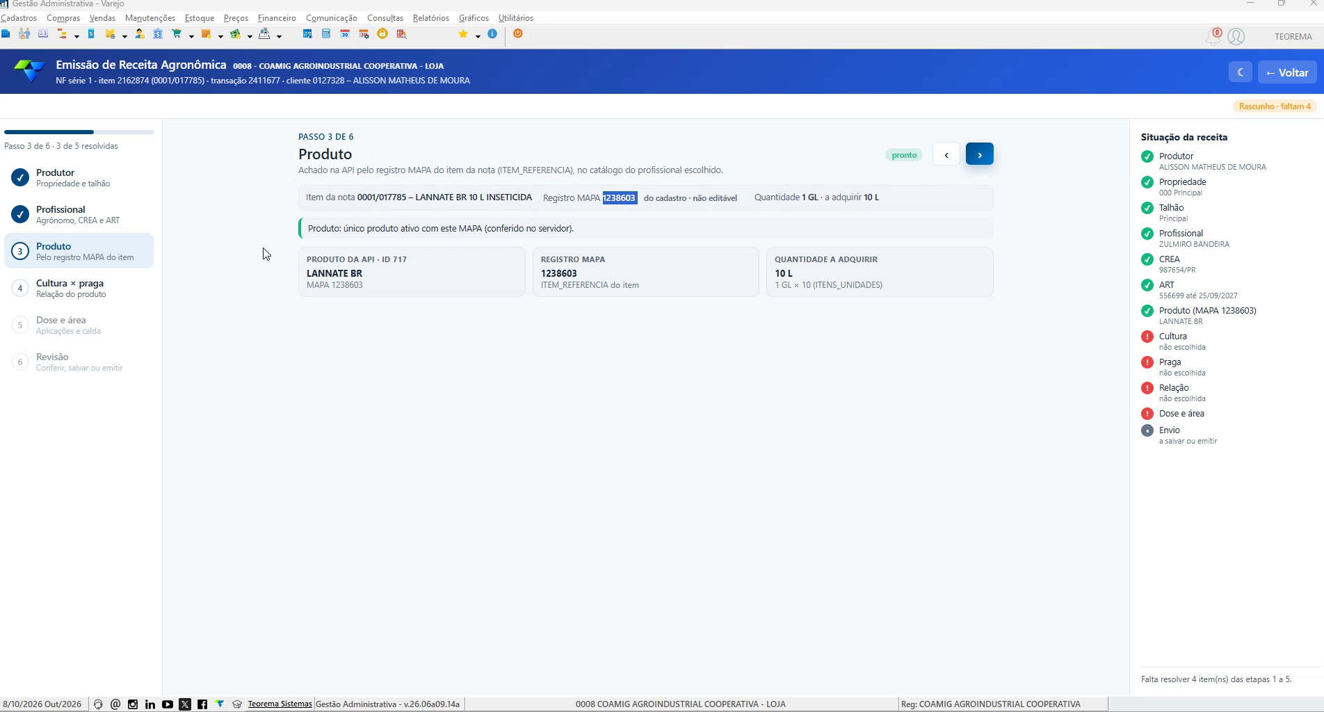1324x712 pixels.
Task: Click the Rascunho faltam 4 badge
Action: click(1275, 106)
